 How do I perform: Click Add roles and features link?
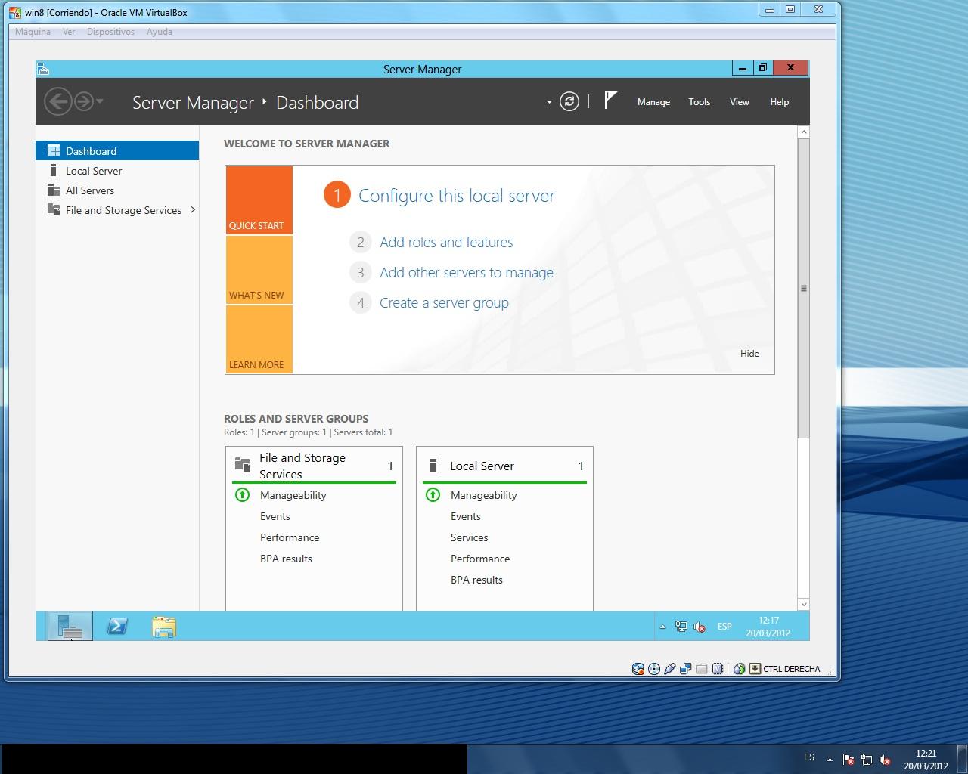click(446, 243)
